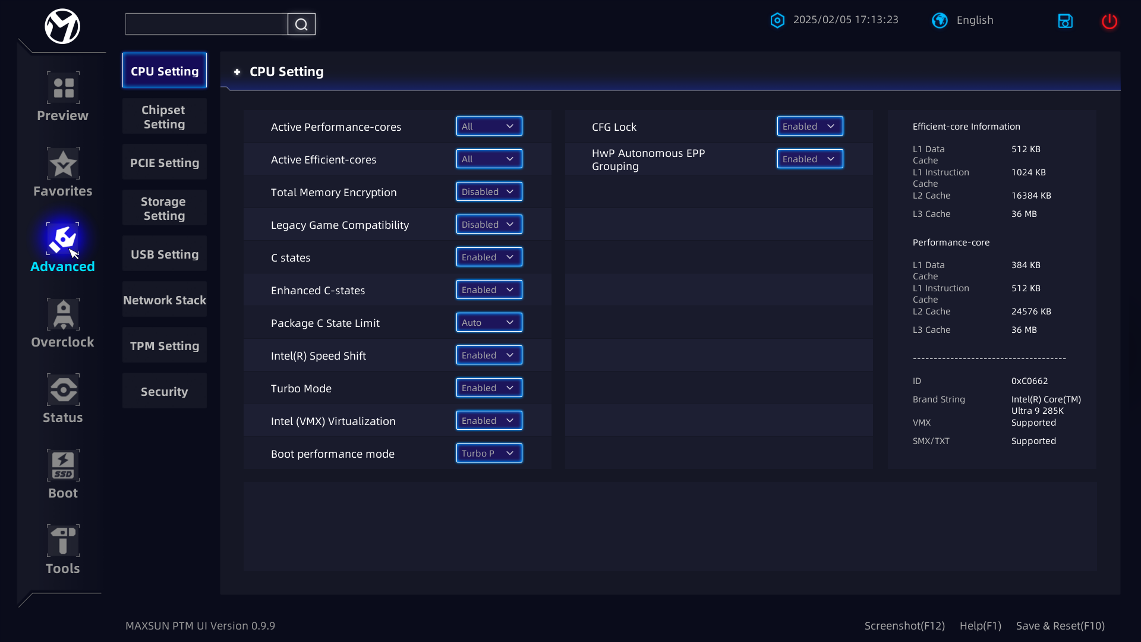Click the red power icon
This screenshot has height=642, width=1141.
point(1109,21)
